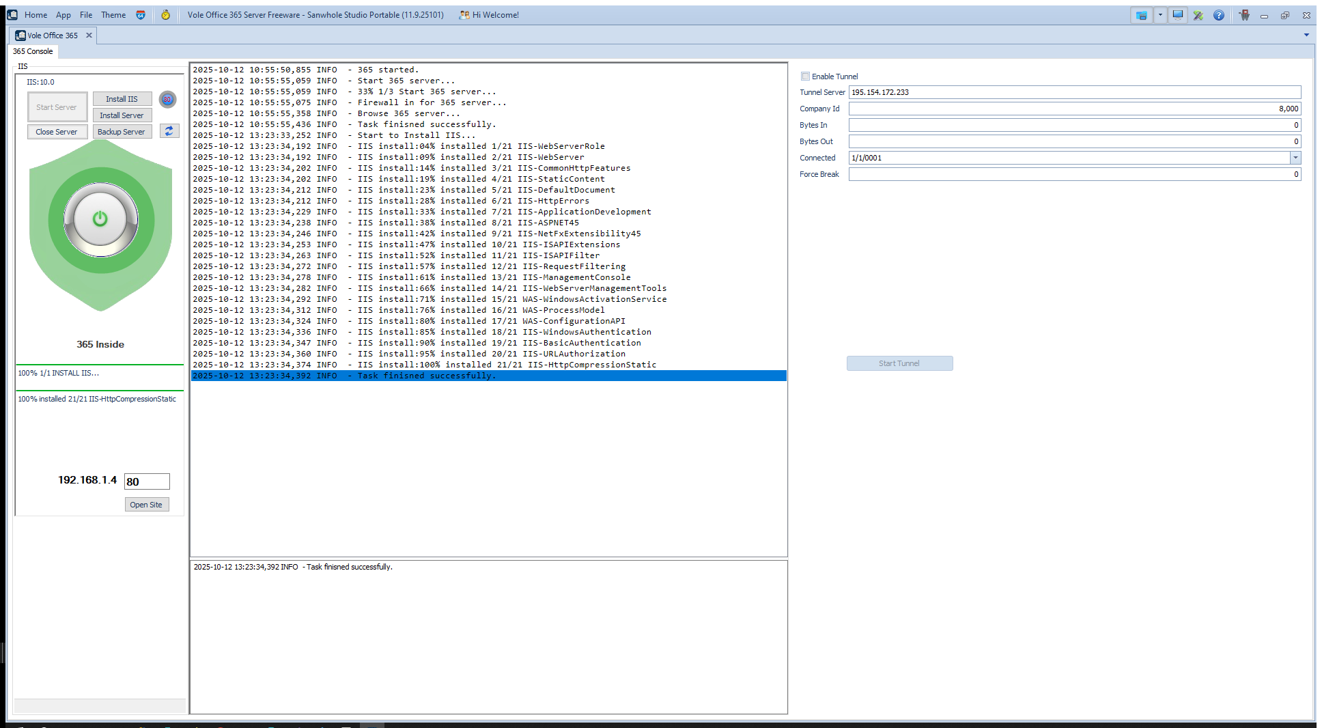Screen dimensions: 1322x728
Task: Expand the tab list arrow at right
Action: [1306, 35]
